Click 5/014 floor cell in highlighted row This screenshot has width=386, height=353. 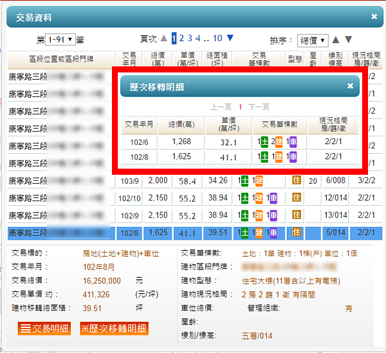[x=335, y=233]
